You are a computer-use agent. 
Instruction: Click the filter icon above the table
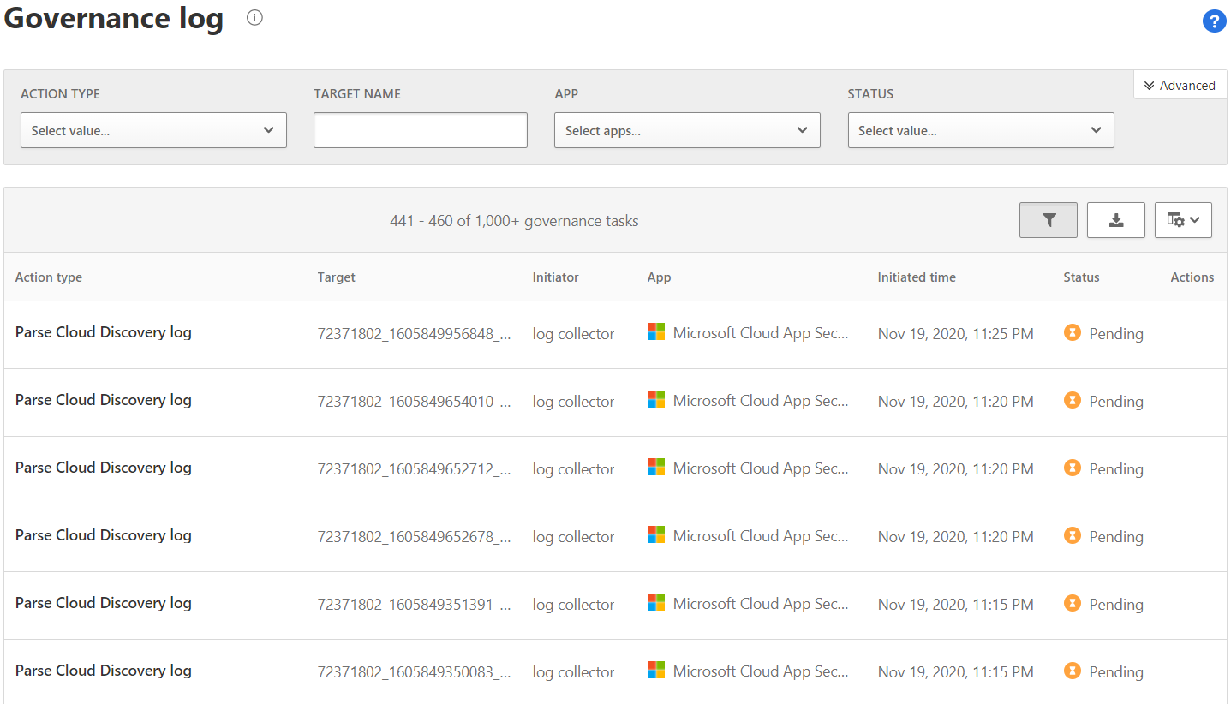click(x=1048, y=220)
